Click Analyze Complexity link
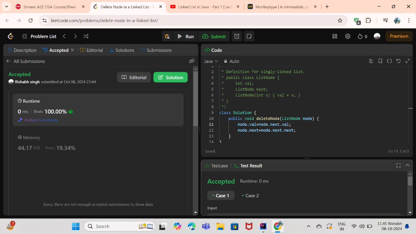The height and width of the screenshot is (234, 416). click(x=38, y=120)
